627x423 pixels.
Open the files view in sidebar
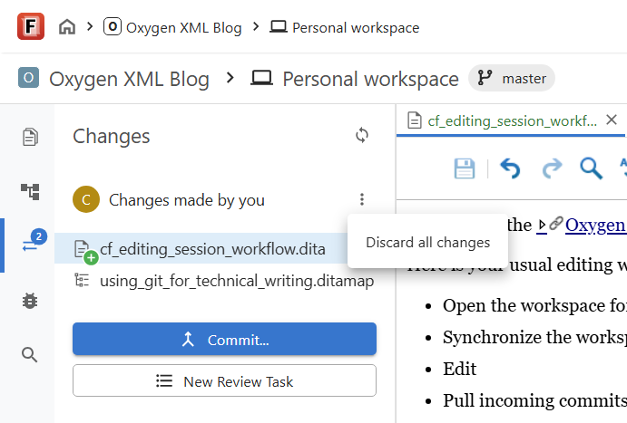pyautogui.click(x=30, y=138)
